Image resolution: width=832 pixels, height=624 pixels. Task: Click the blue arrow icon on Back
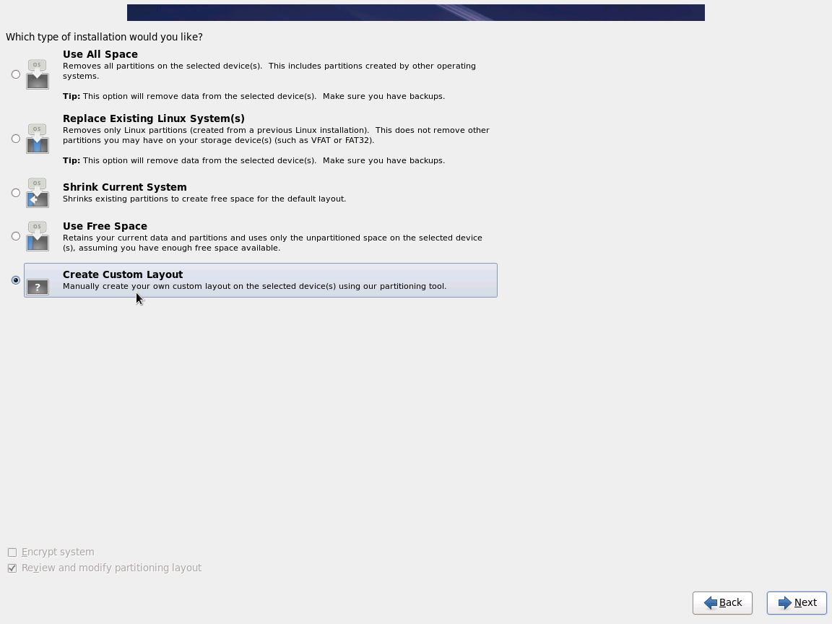[x=711, y=603]
